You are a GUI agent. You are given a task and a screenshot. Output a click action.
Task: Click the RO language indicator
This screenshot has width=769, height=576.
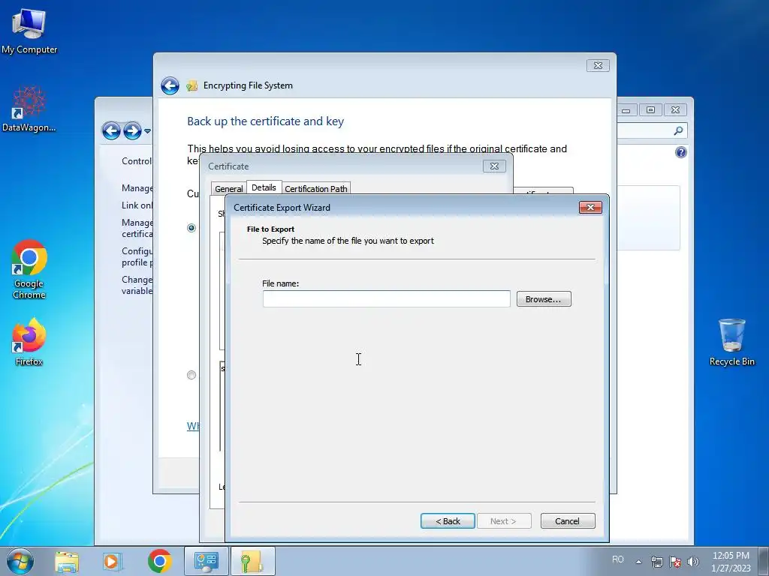tap(618, 559)
